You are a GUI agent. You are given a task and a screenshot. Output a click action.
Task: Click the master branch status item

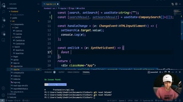pyautogui.click(x=9, y=101)
